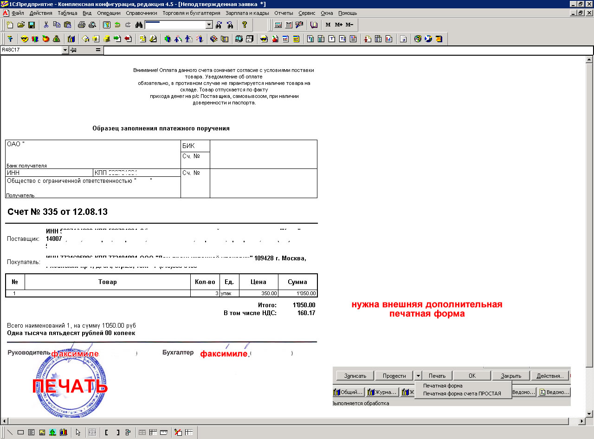Click the Save diskette icon
The image size is (594, 439).
coord(32,25)
